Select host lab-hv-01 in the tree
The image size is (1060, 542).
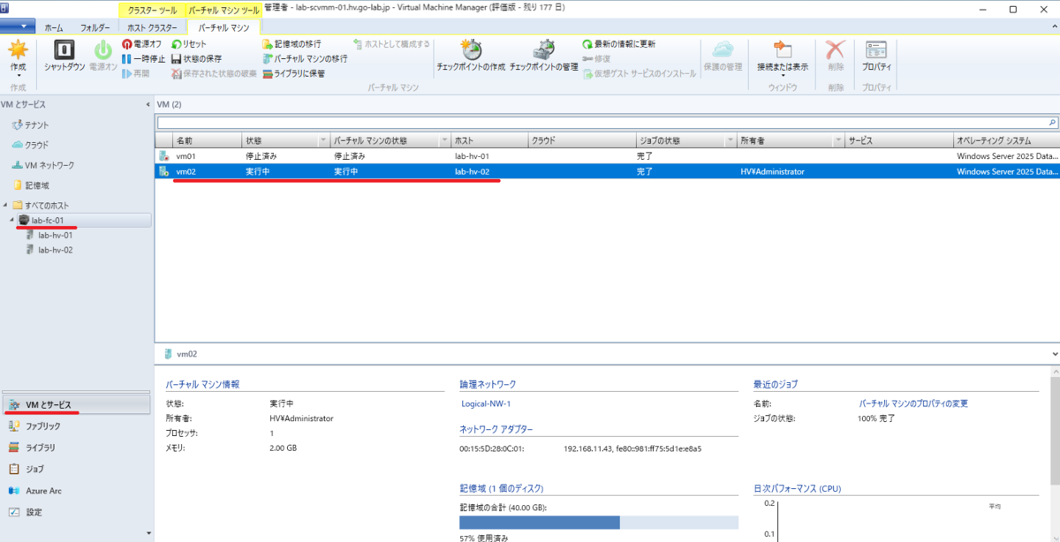(49, 235)
